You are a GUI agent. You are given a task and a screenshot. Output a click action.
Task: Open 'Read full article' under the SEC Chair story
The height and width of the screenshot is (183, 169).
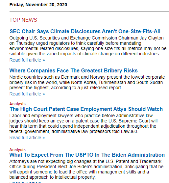click(x=27, y=60)
